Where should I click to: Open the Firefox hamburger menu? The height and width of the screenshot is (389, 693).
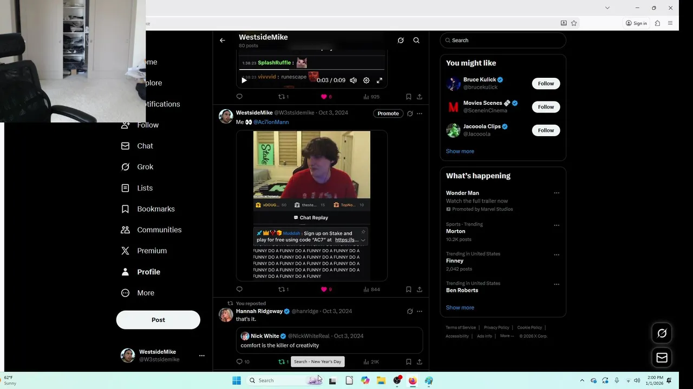(670, 23)
